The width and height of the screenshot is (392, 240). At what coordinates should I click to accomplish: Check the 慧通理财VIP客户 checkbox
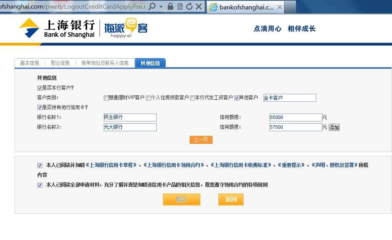tap(106, 98)
